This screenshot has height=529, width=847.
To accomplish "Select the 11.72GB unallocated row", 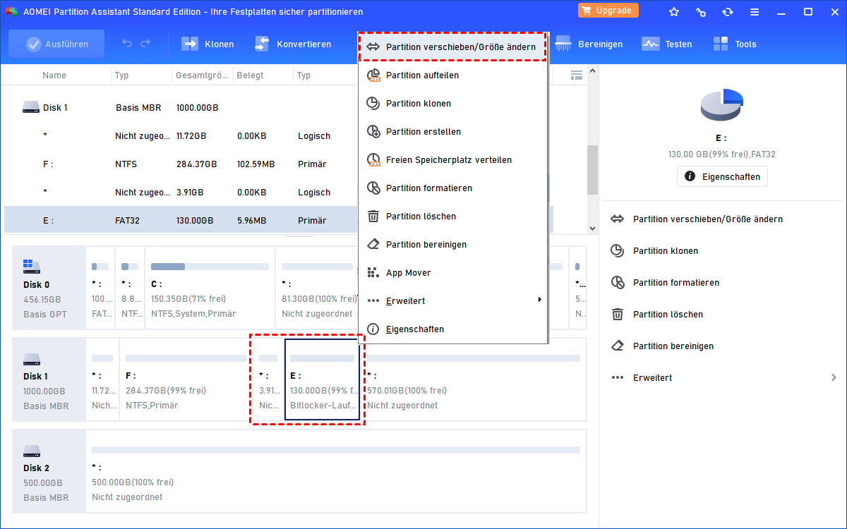I will [180, 136].
